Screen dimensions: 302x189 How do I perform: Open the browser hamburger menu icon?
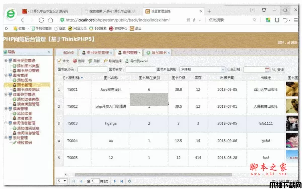[x=296, y=20]
